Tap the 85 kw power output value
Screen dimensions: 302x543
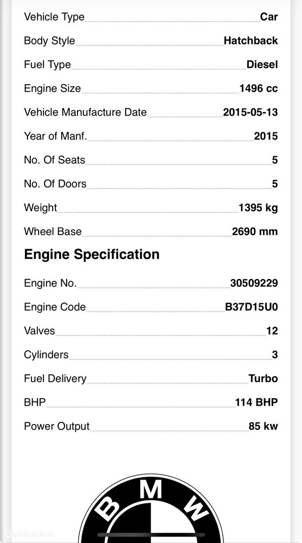click(263, 426)
